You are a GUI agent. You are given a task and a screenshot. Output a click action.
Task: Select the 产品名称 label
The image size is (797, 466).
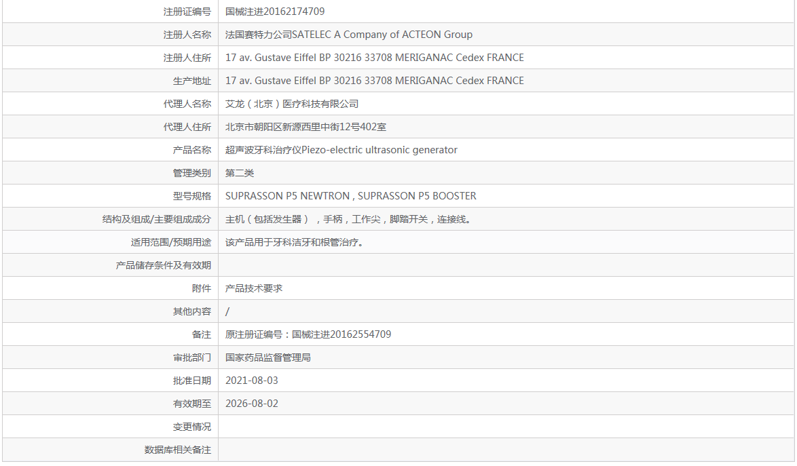192,151
